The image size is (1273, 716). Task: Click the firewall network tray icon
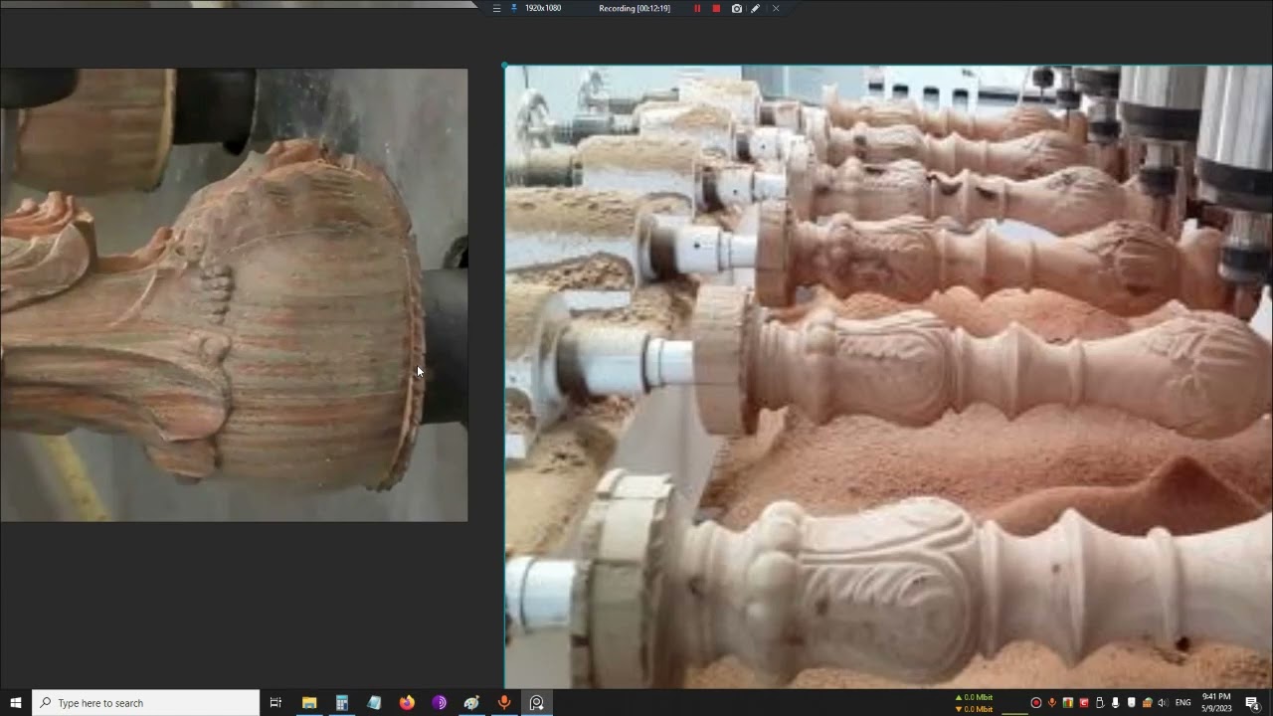click(x=1147, y=702)
